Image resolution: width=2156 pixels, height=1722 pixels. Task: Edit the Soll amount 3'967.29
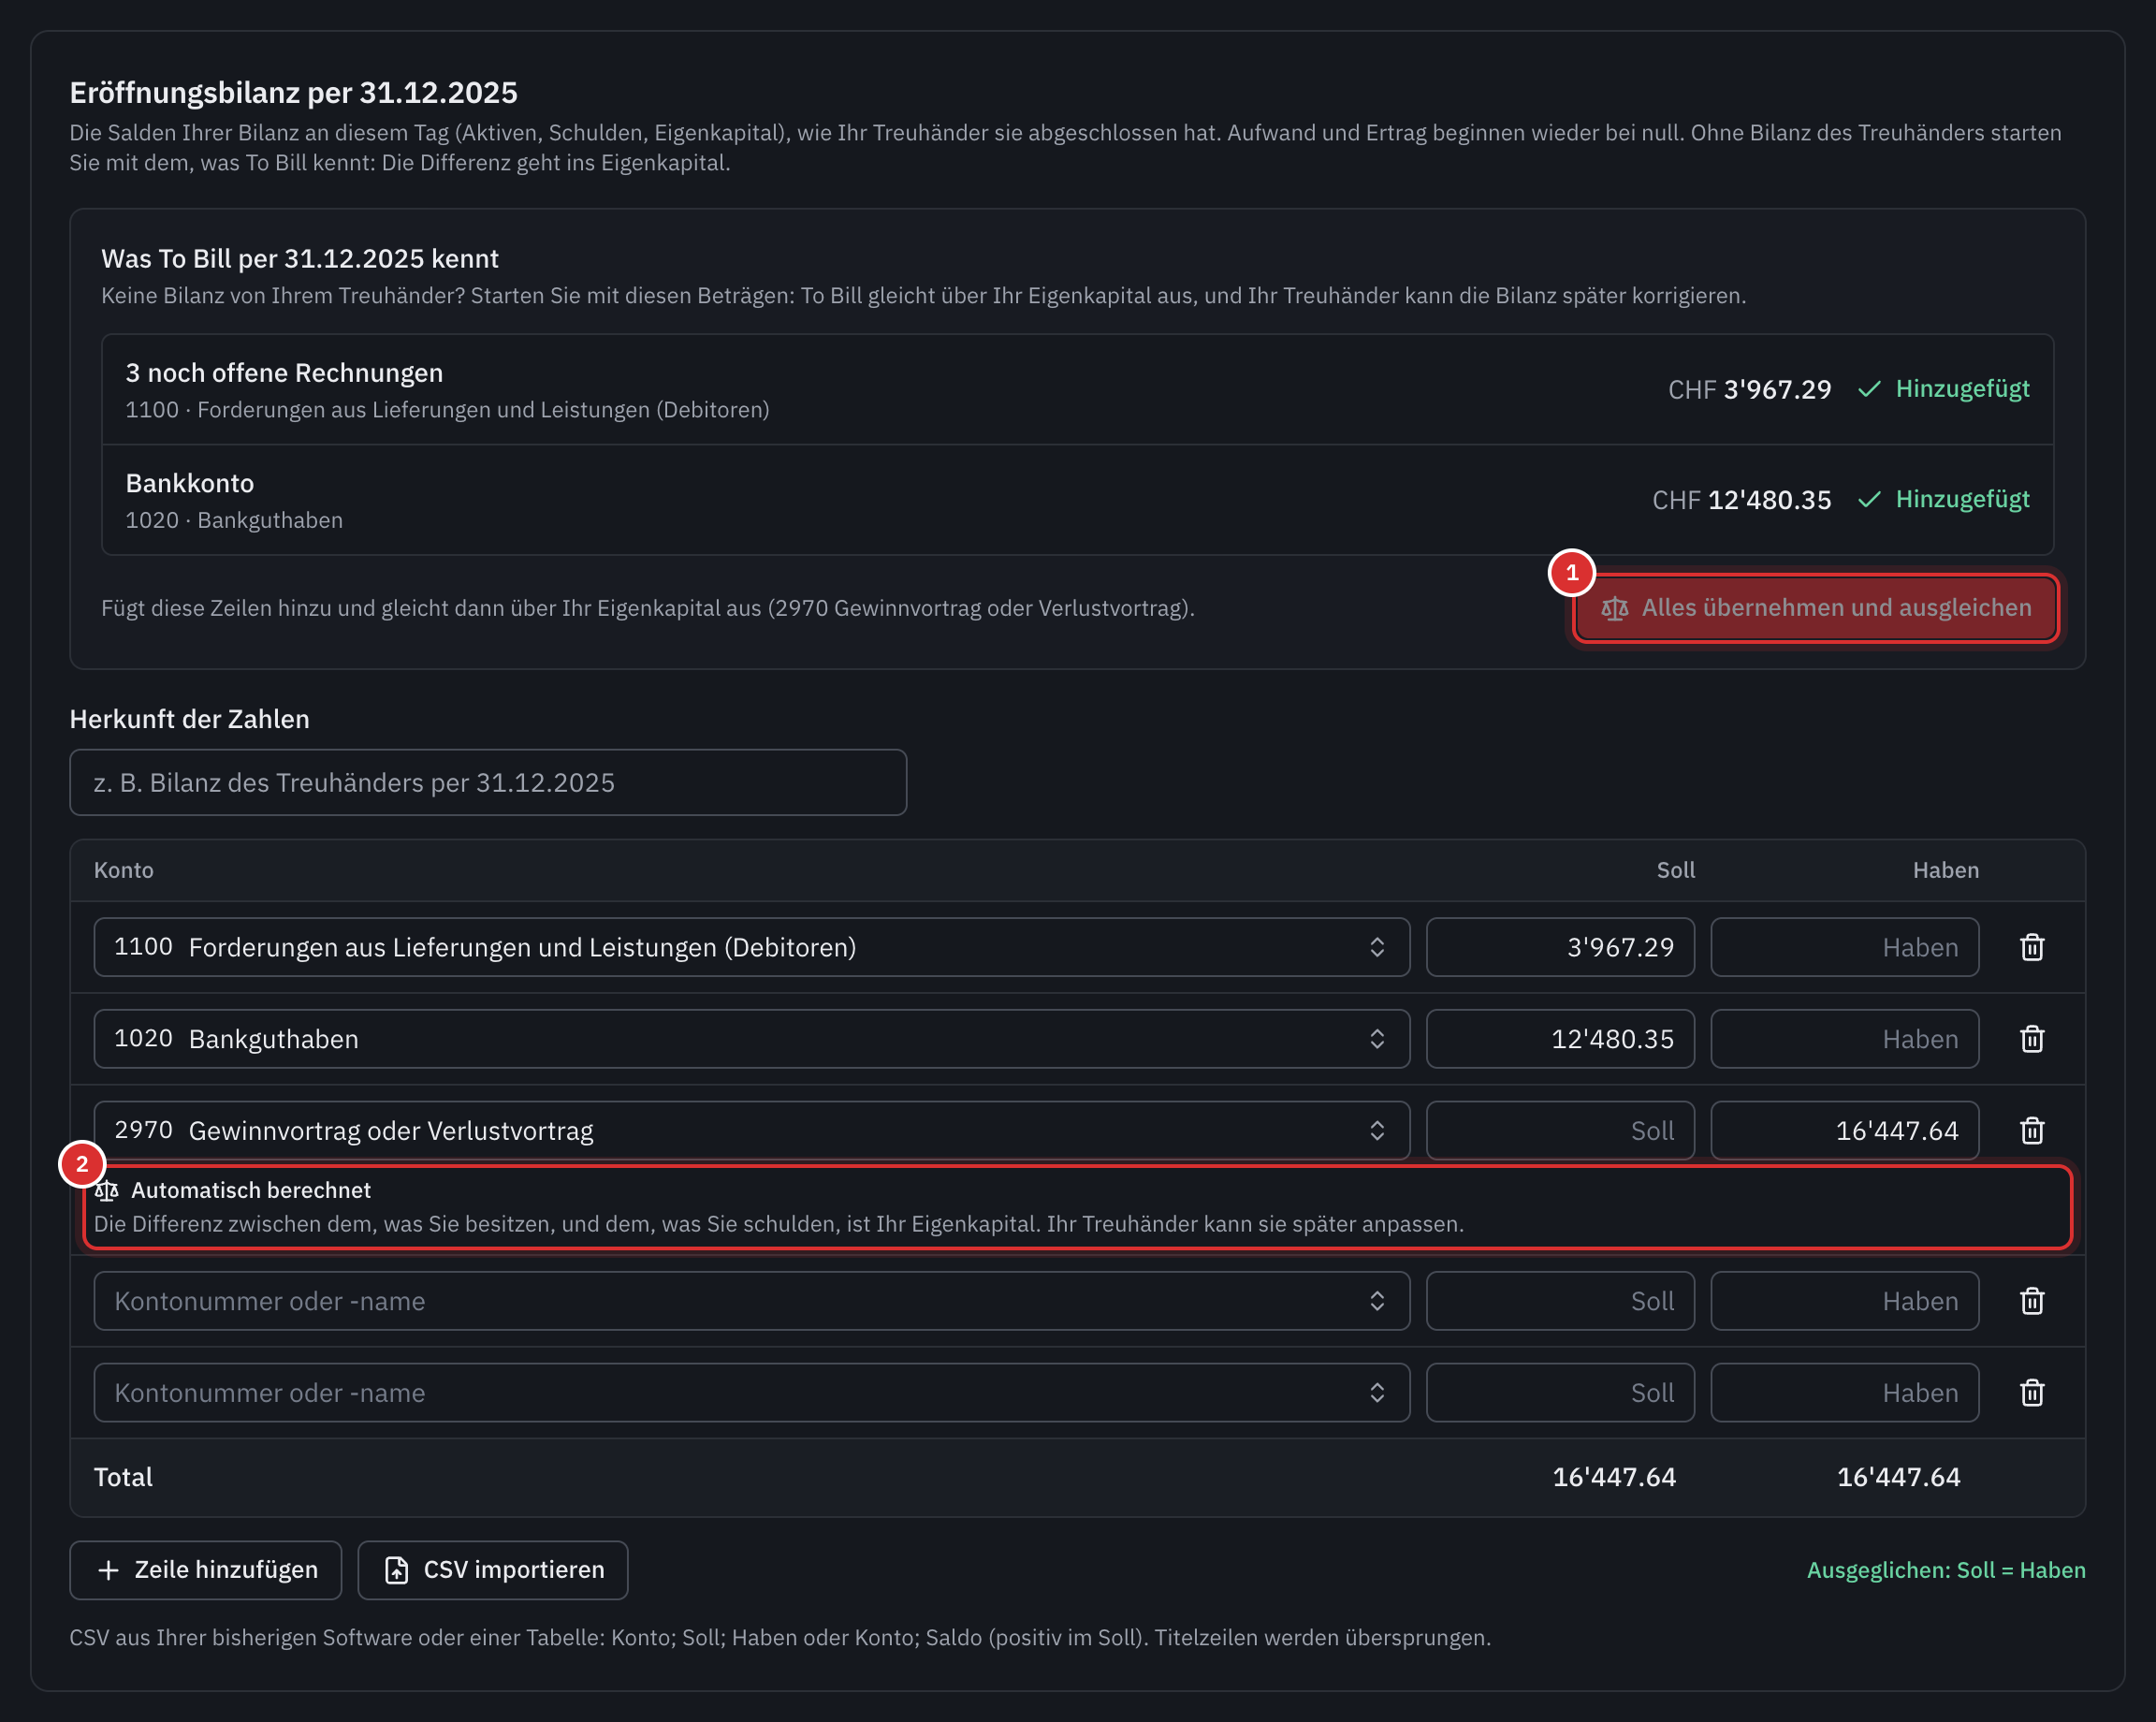(x=1560, y=947)
